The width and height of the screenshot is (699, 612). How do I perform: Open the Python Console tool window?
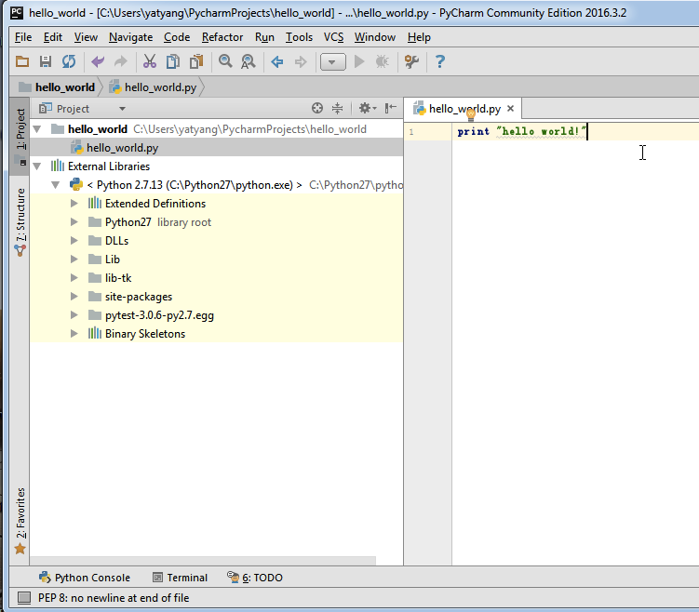coord(85,578)
